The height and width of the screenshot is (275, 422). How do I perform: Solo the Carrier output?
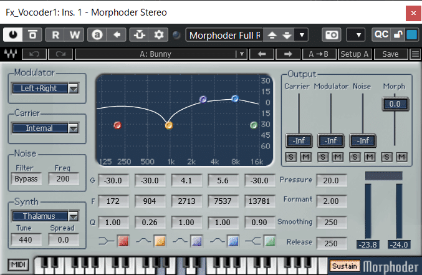coord(291,157)
